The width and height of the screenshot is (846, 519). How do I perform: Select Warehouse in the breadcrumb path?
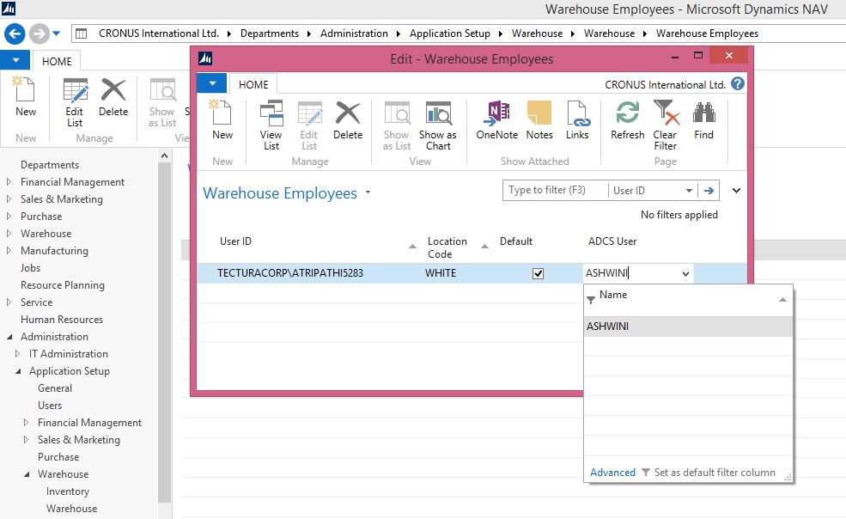537,34
